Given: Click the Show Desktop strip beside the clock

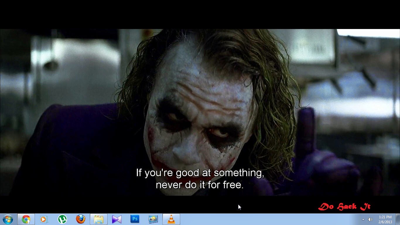Looking at the screenshot, I should 398,219.
